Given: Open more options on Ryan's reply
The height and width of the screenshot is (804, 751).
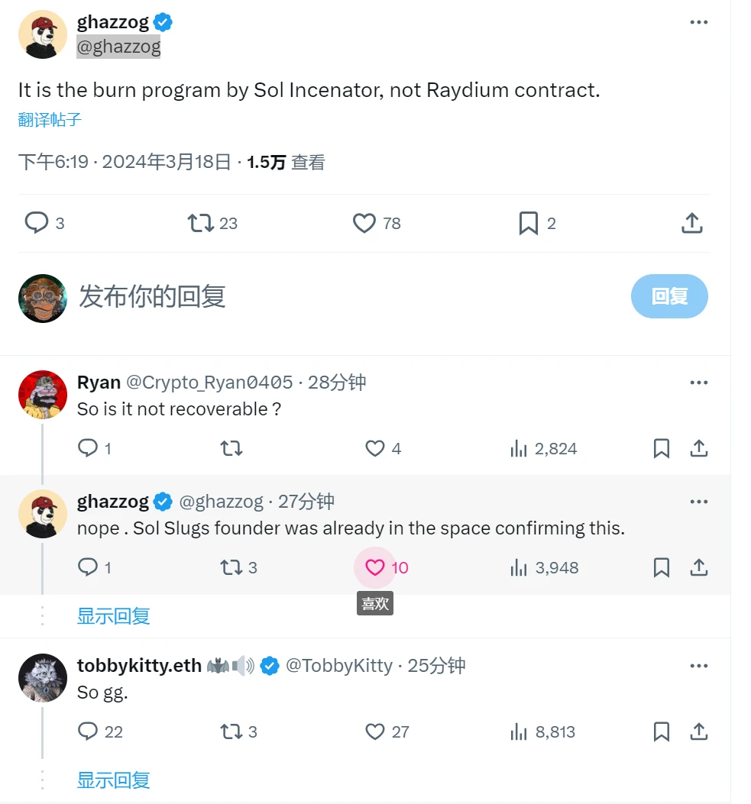Looking at the screenshot, I should point(699,383).
